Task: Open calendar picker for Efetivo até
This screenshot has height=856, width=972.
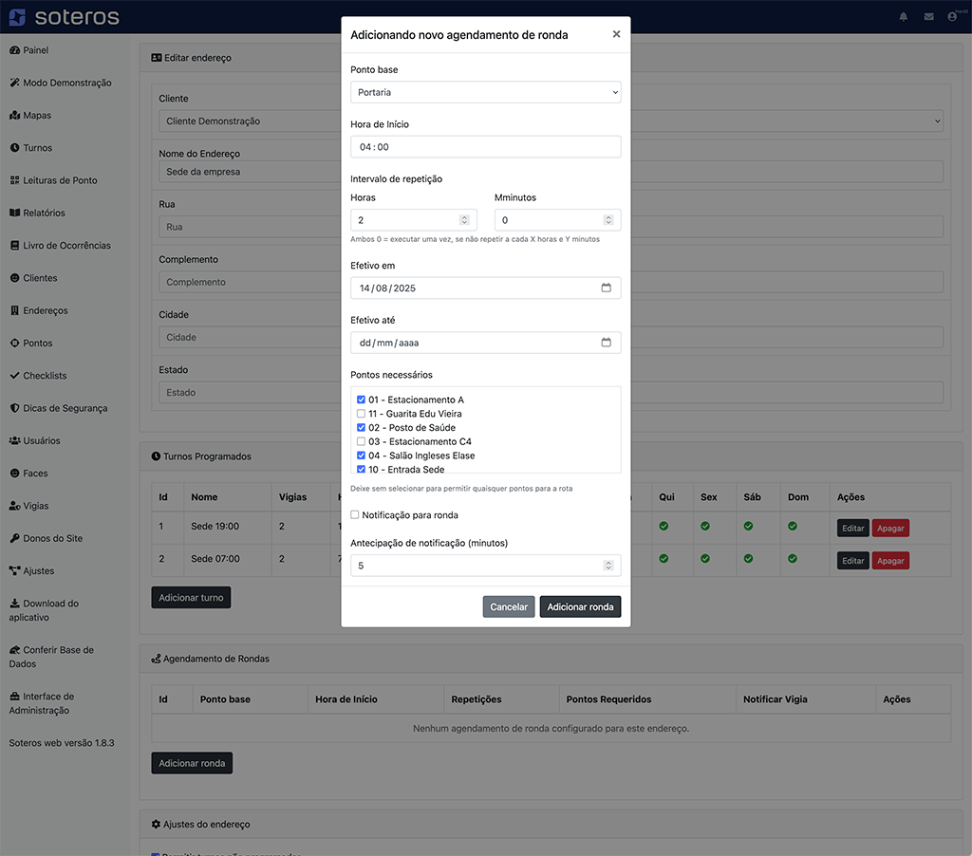Action: pos(606,343)
